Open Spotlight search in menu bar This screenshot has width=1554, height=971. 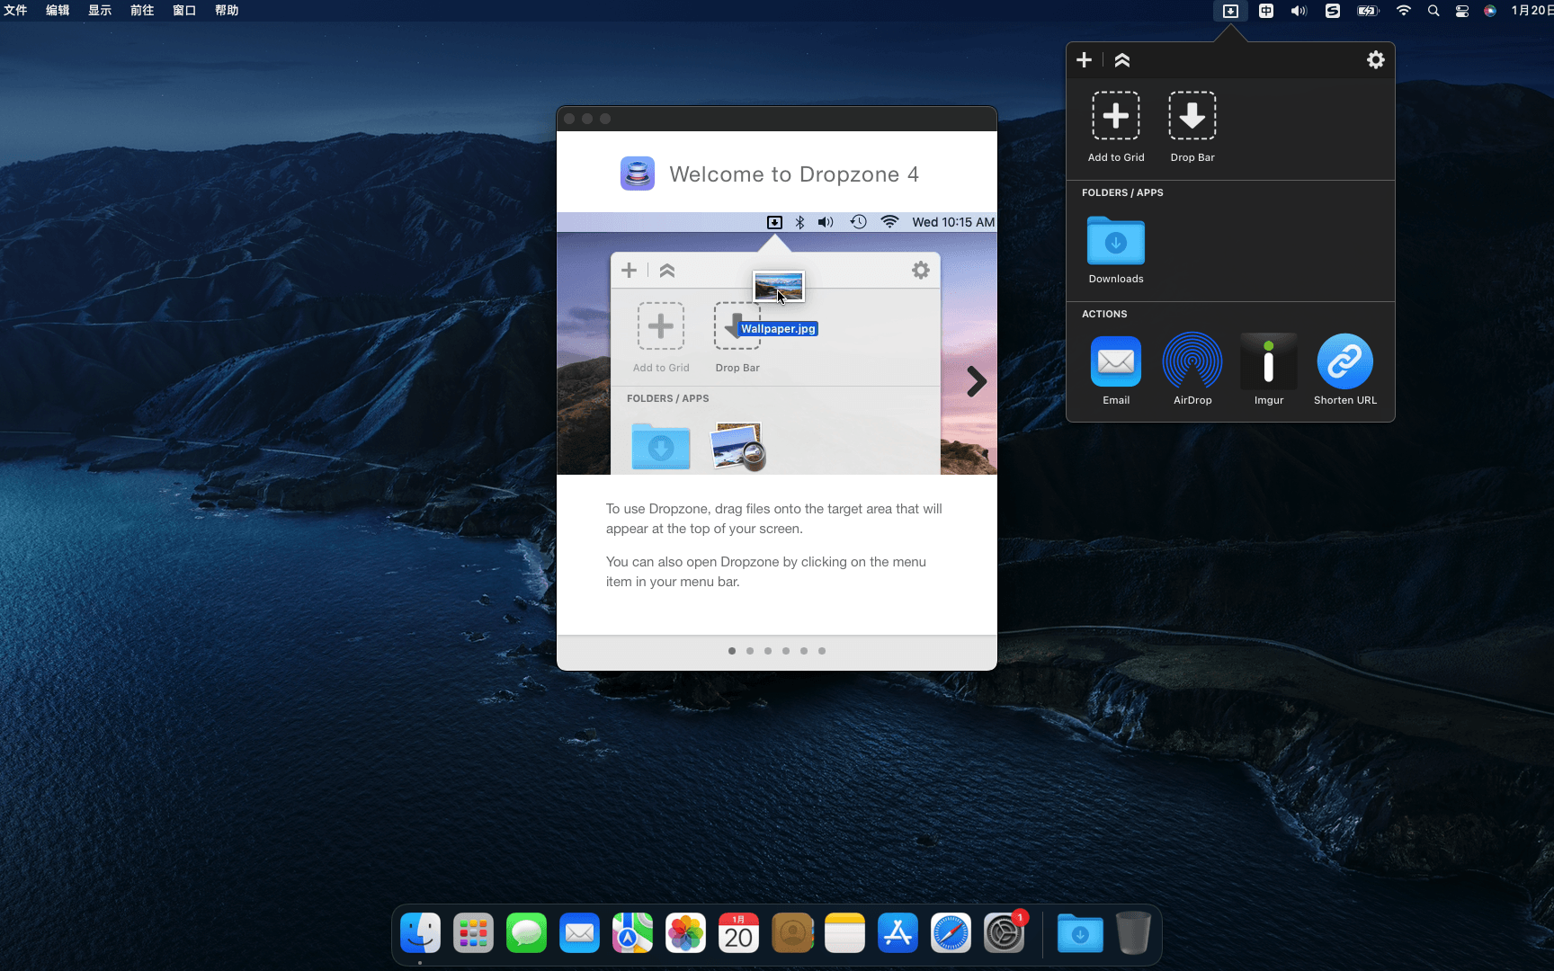click(x=1433, y=11)
